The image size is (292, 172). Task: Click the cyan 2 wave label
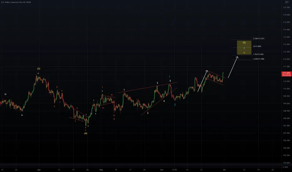(175, 105)
